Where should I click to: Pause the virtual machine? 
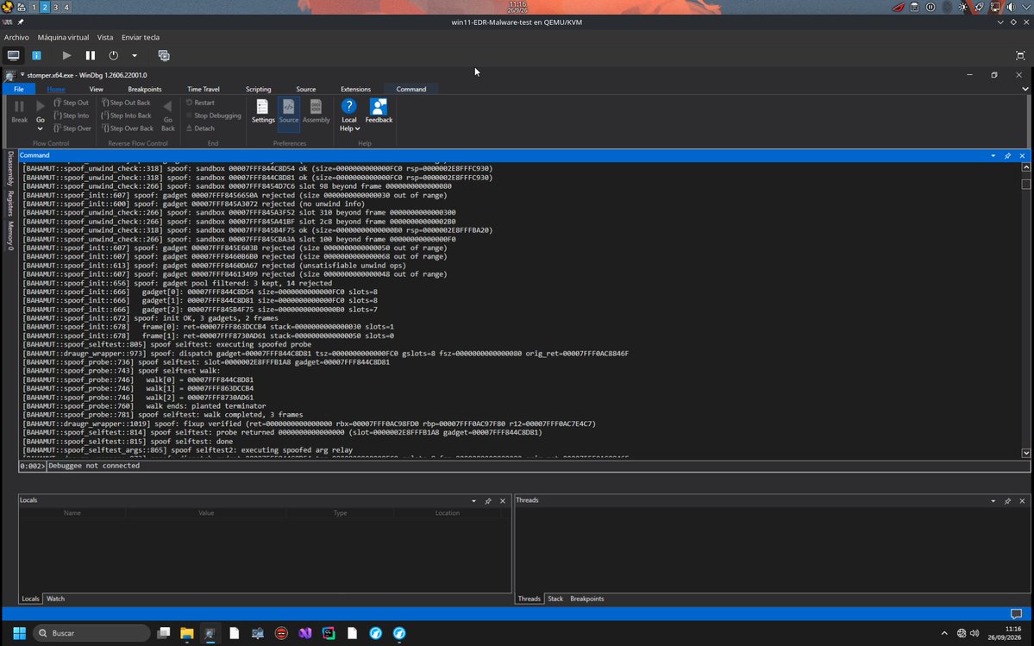[91, 55]
